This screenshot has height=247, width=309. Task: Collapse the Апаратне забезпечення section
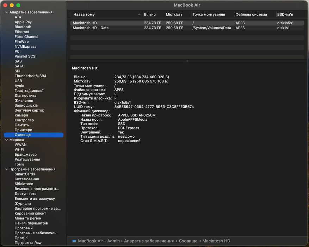point(6,12)
